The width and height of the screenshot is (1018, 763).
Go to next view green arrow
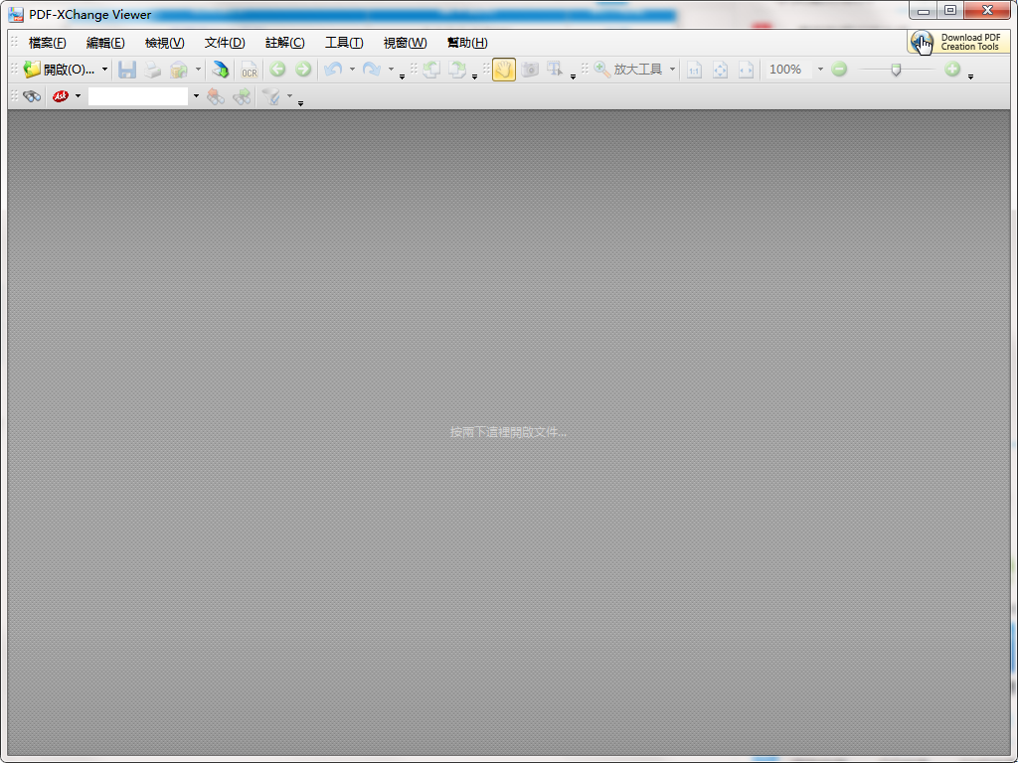point(303,70)
